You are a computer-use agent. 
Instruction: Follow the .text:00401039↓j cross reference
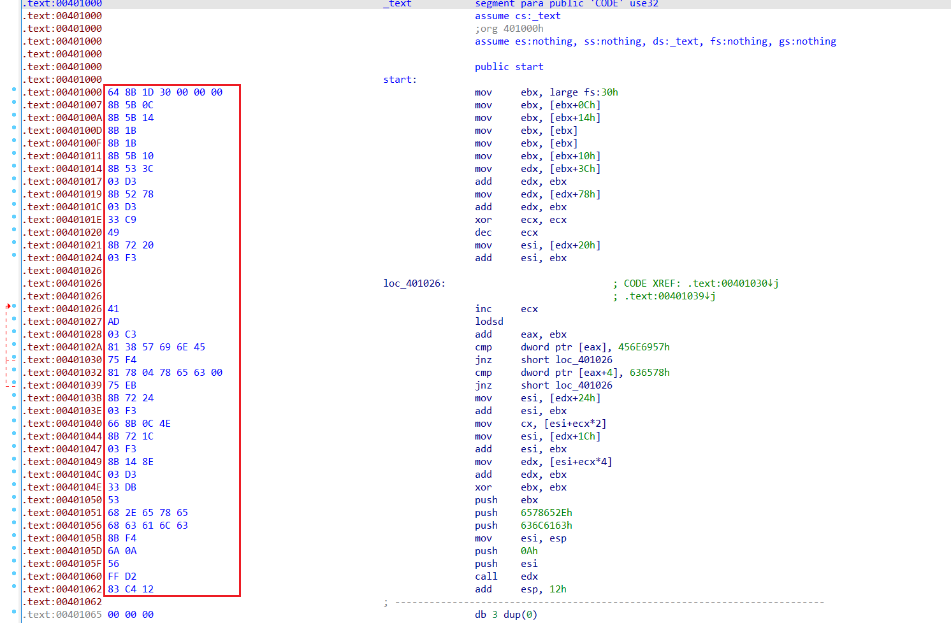point(670,296)
